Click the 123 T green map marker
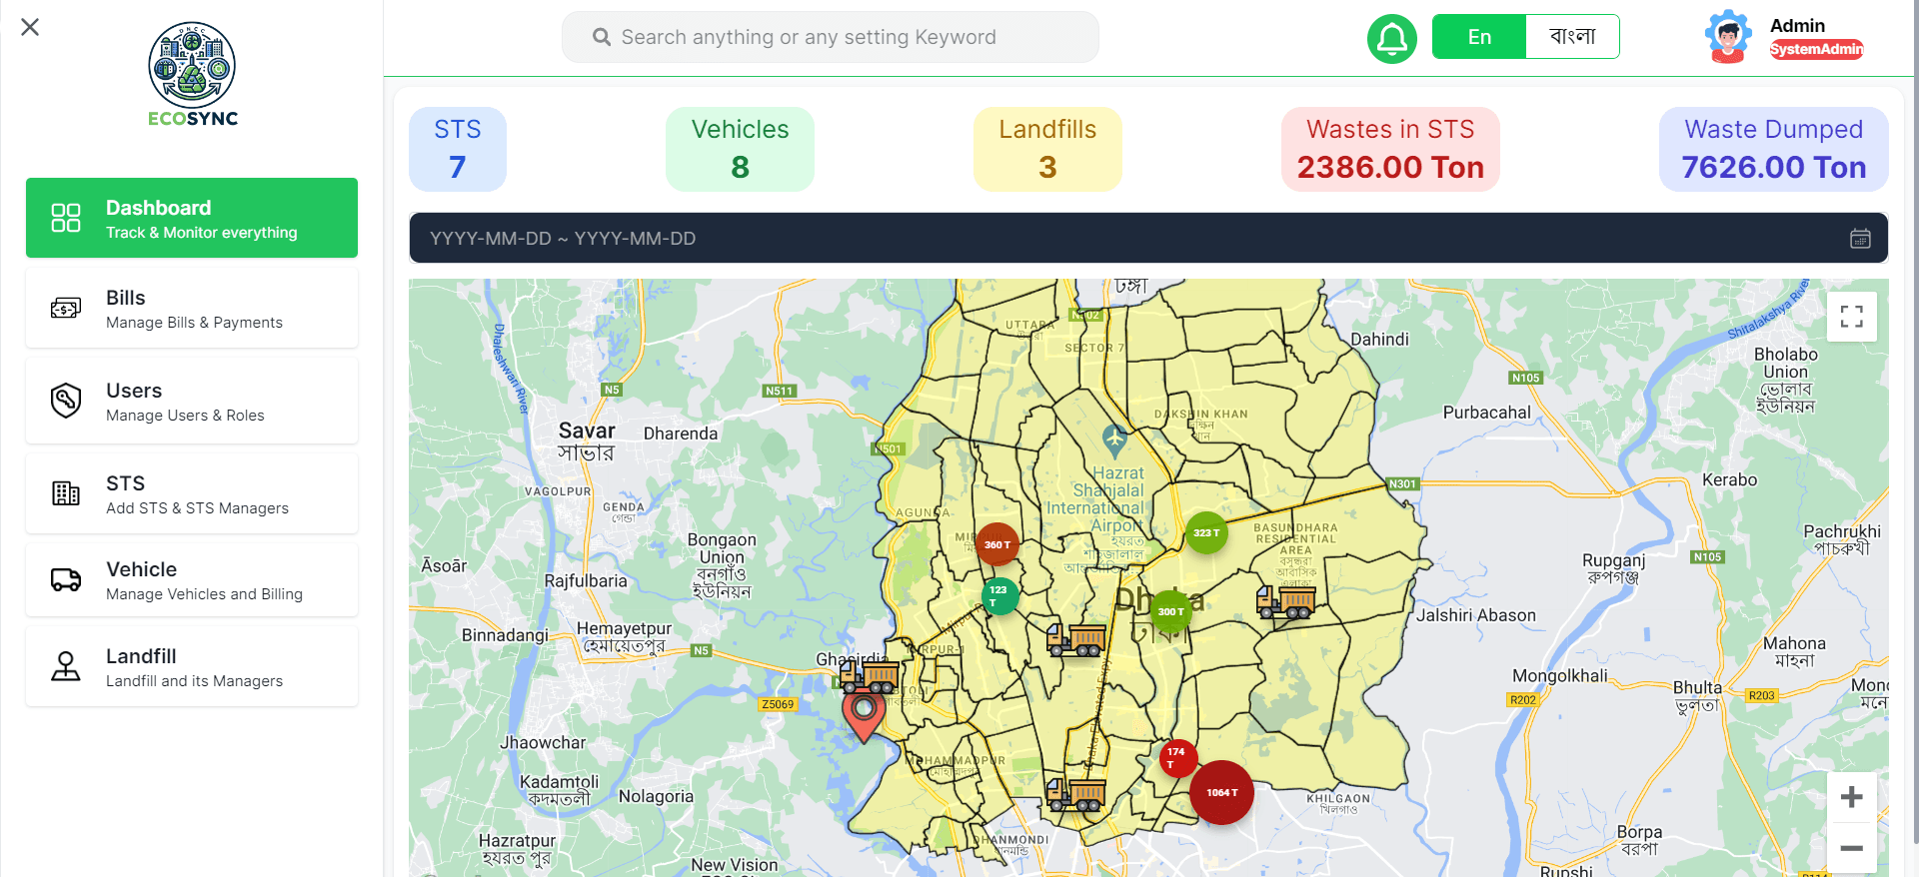This screenshot has height=877, width=1919. click(999, 596)
